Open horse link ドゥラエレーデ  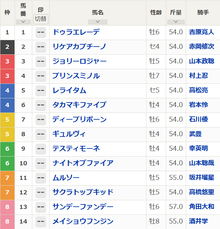click(x=76, y=32)
